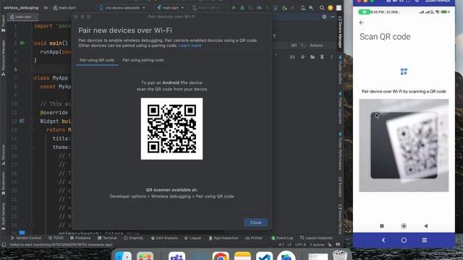
Task: Open the Problems tool window
Action: pos(80,238)
